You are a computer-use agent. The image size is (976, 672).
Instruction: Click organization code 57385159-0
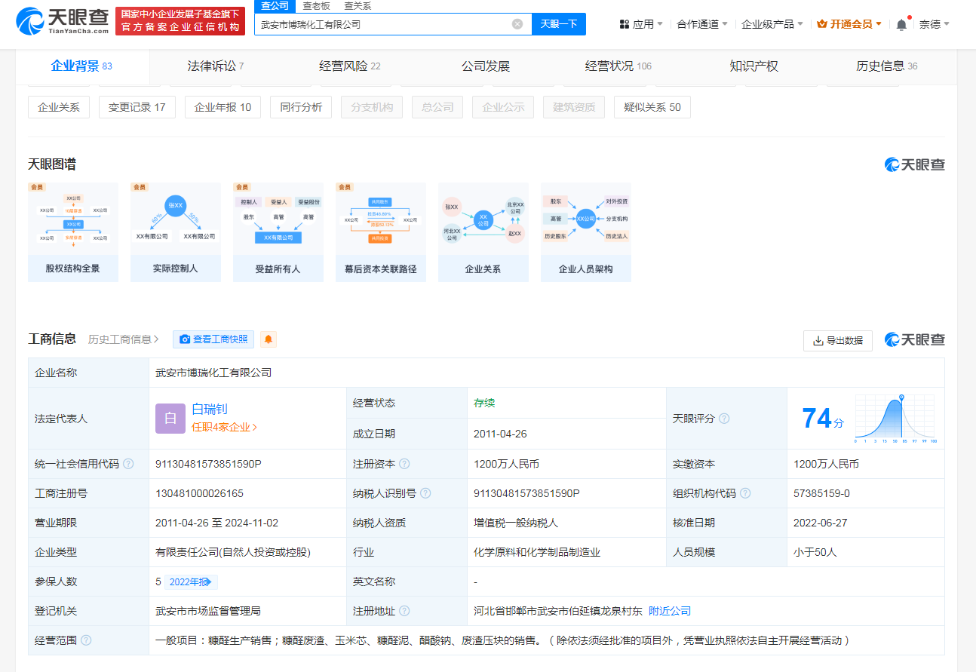821,493
